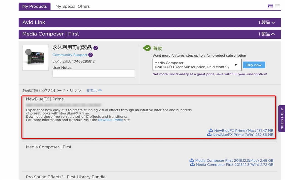Click download icon for NewBlueFX Prime (Mac)

211,130
